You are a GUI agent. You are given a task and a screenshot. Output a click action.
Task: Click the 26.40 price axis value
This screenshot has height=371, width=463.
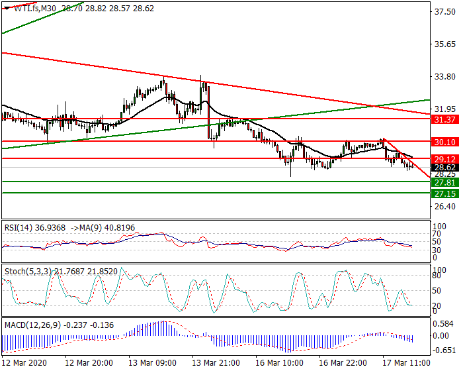tap(445, 206)
